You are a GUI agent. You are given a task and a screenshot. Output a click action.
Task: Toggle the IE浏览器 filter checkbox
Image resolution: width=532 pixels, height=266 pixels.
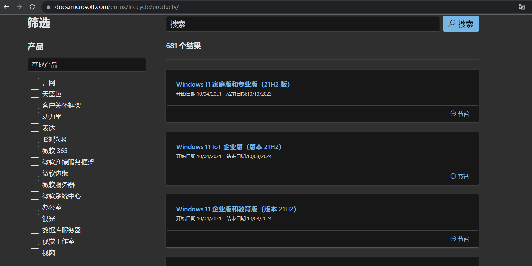click(35, 139)
